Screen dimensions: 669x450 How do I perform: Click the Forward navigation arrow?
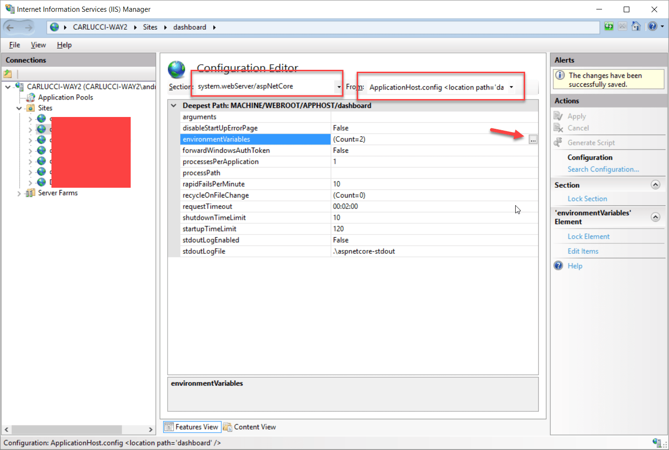(x=29, y=27)
